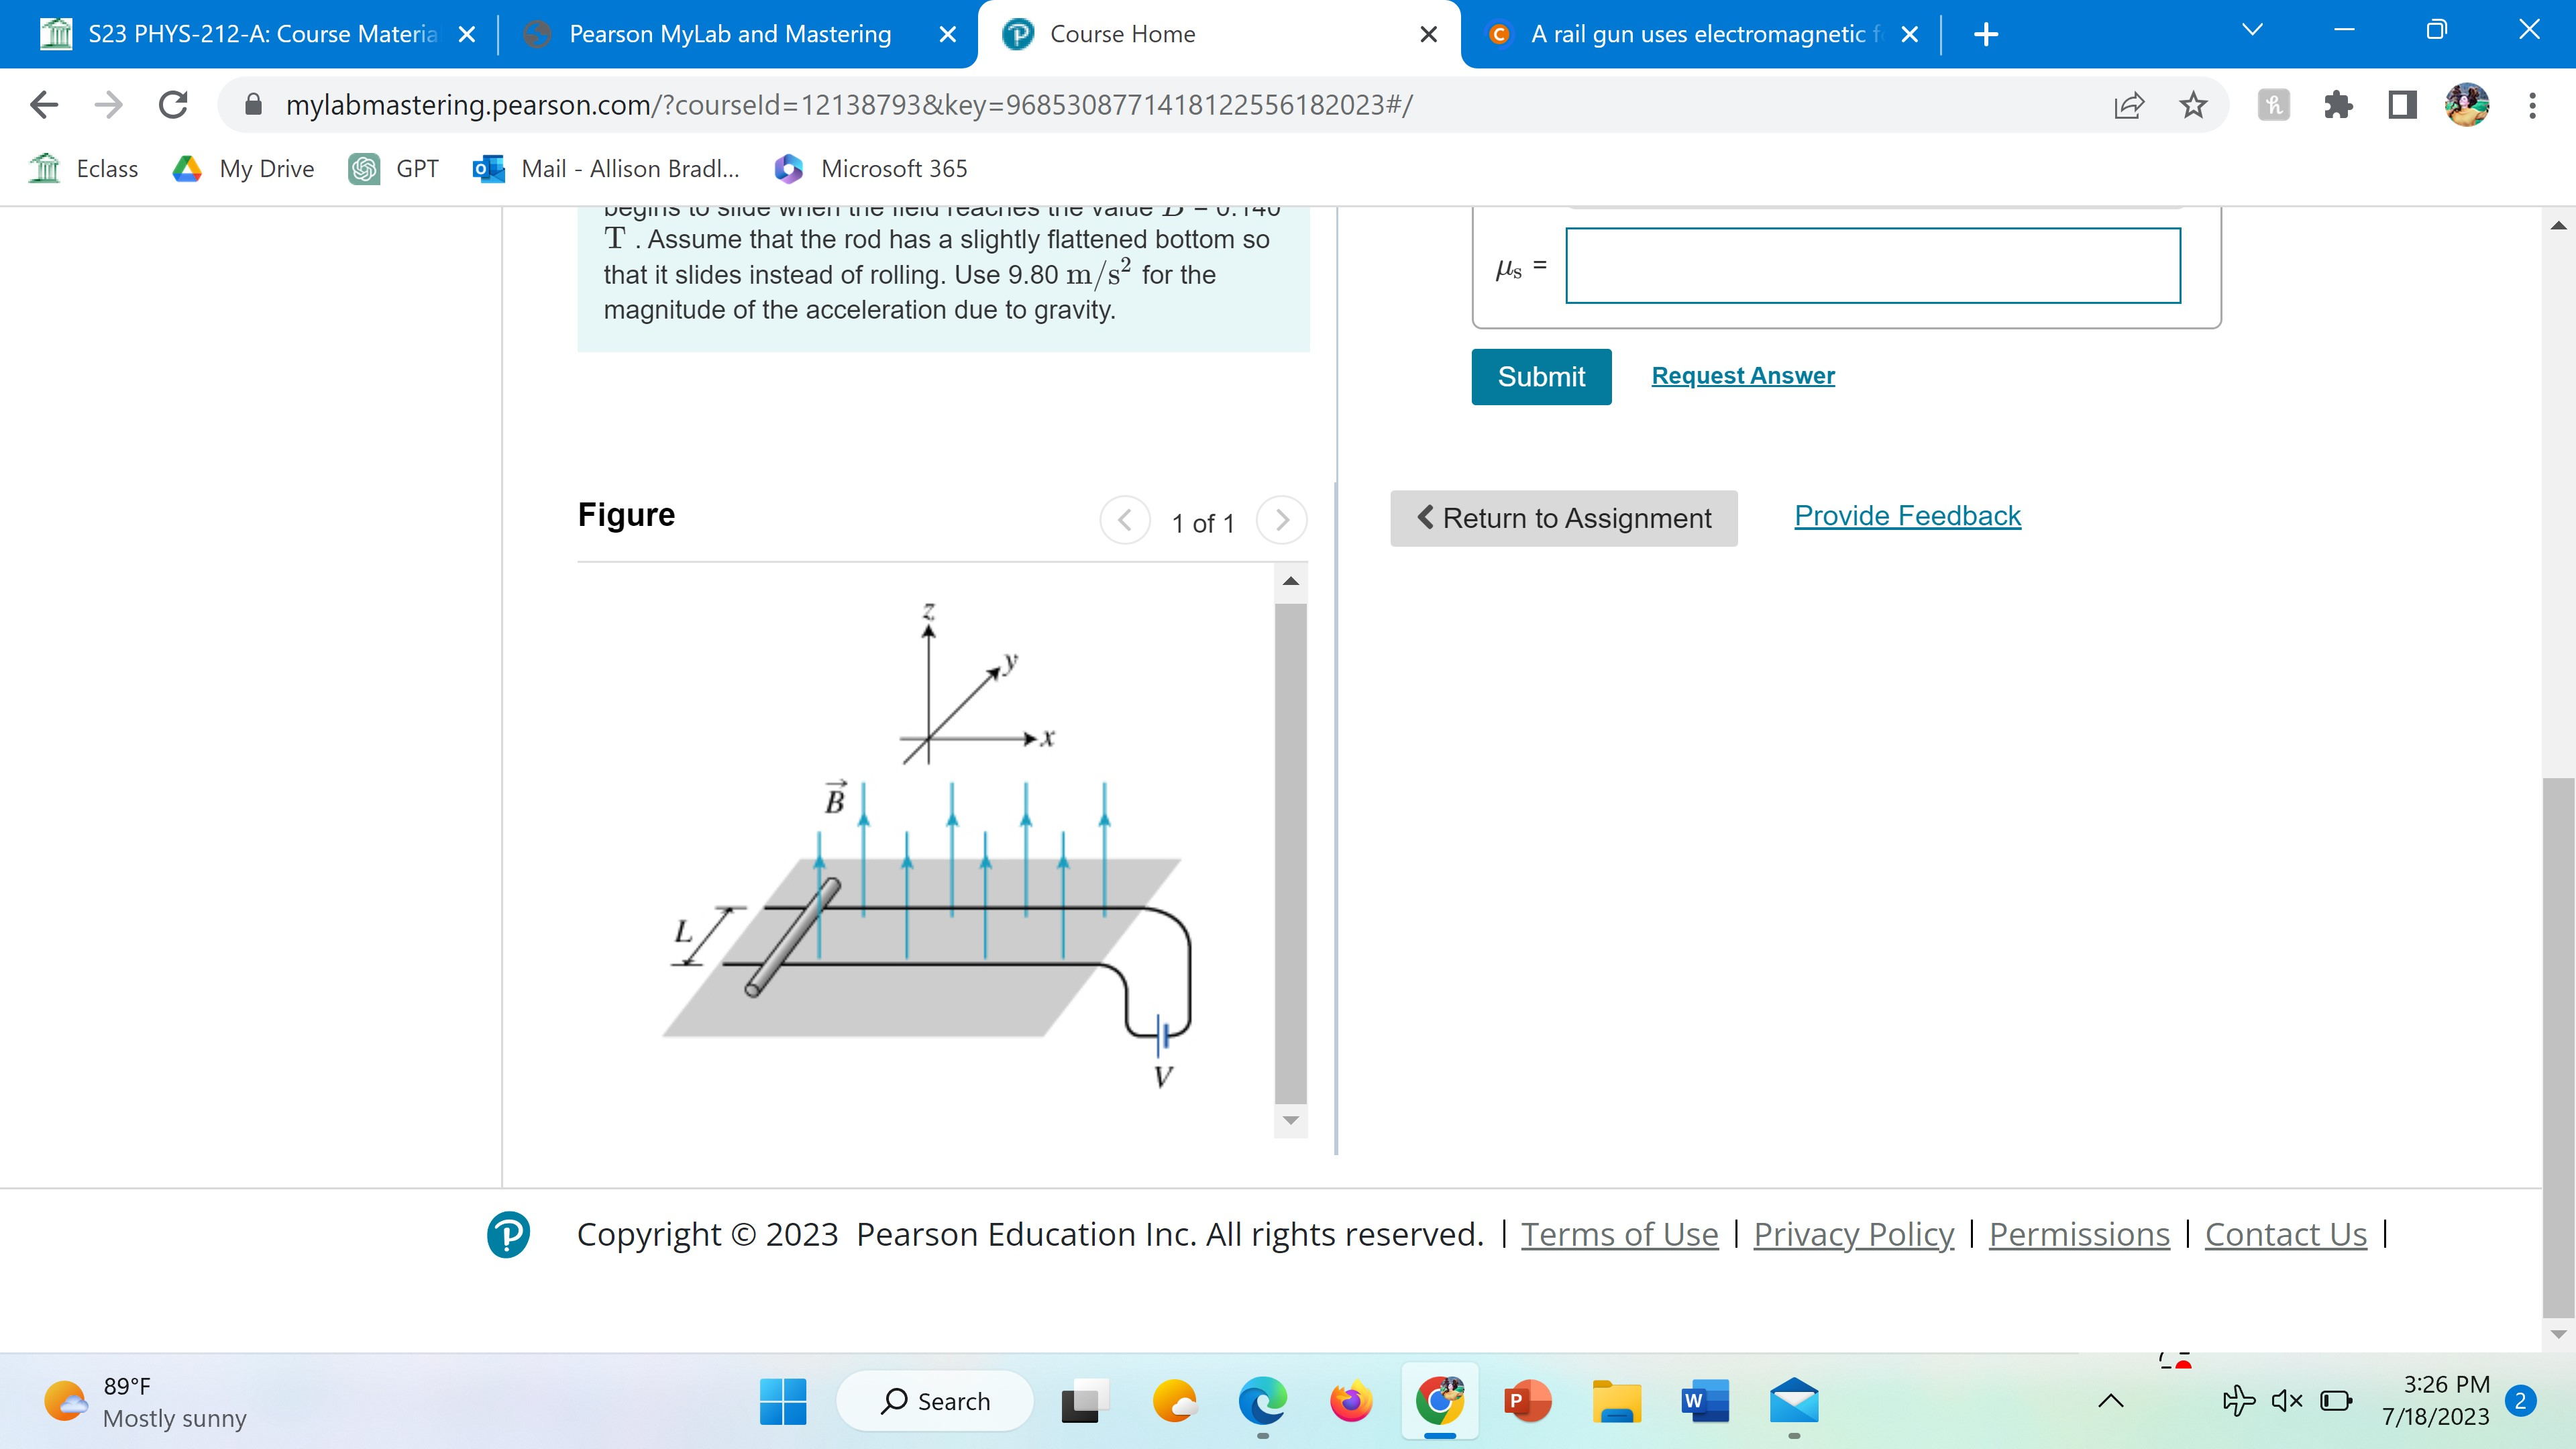2576x1449 pixels.
Task: Open PowerPoint from the taskbar
Action: 1527,1401
